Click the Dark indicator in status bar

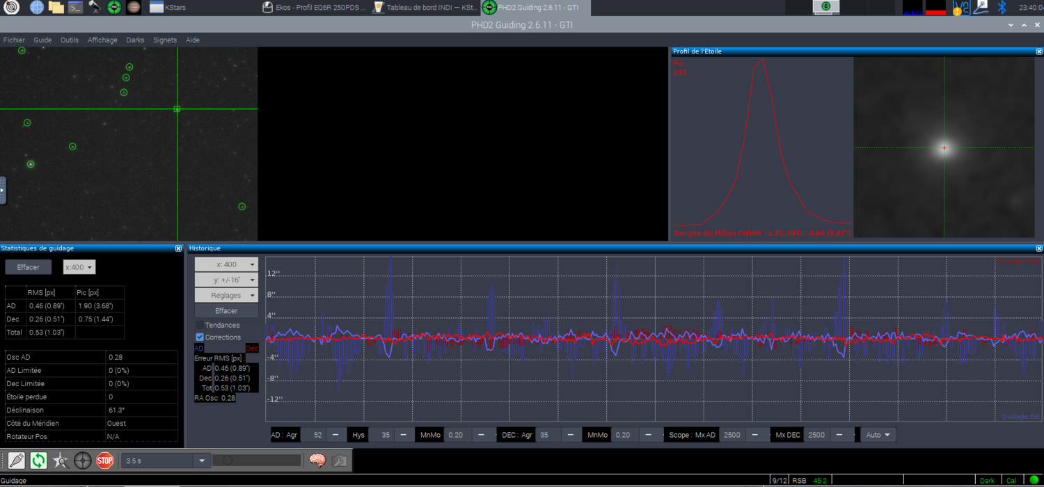pos(987,481)
